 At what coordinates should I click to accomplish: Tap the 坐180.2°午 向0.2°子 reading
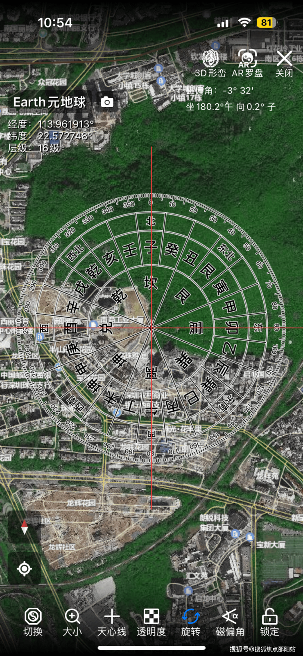tap(231, 107)
